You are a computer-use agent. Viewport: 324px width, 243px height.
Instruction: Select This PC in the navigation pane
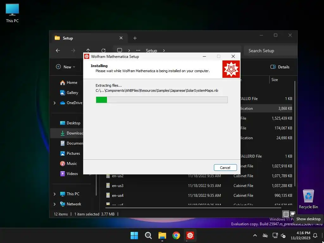click(x=70, y=194)
